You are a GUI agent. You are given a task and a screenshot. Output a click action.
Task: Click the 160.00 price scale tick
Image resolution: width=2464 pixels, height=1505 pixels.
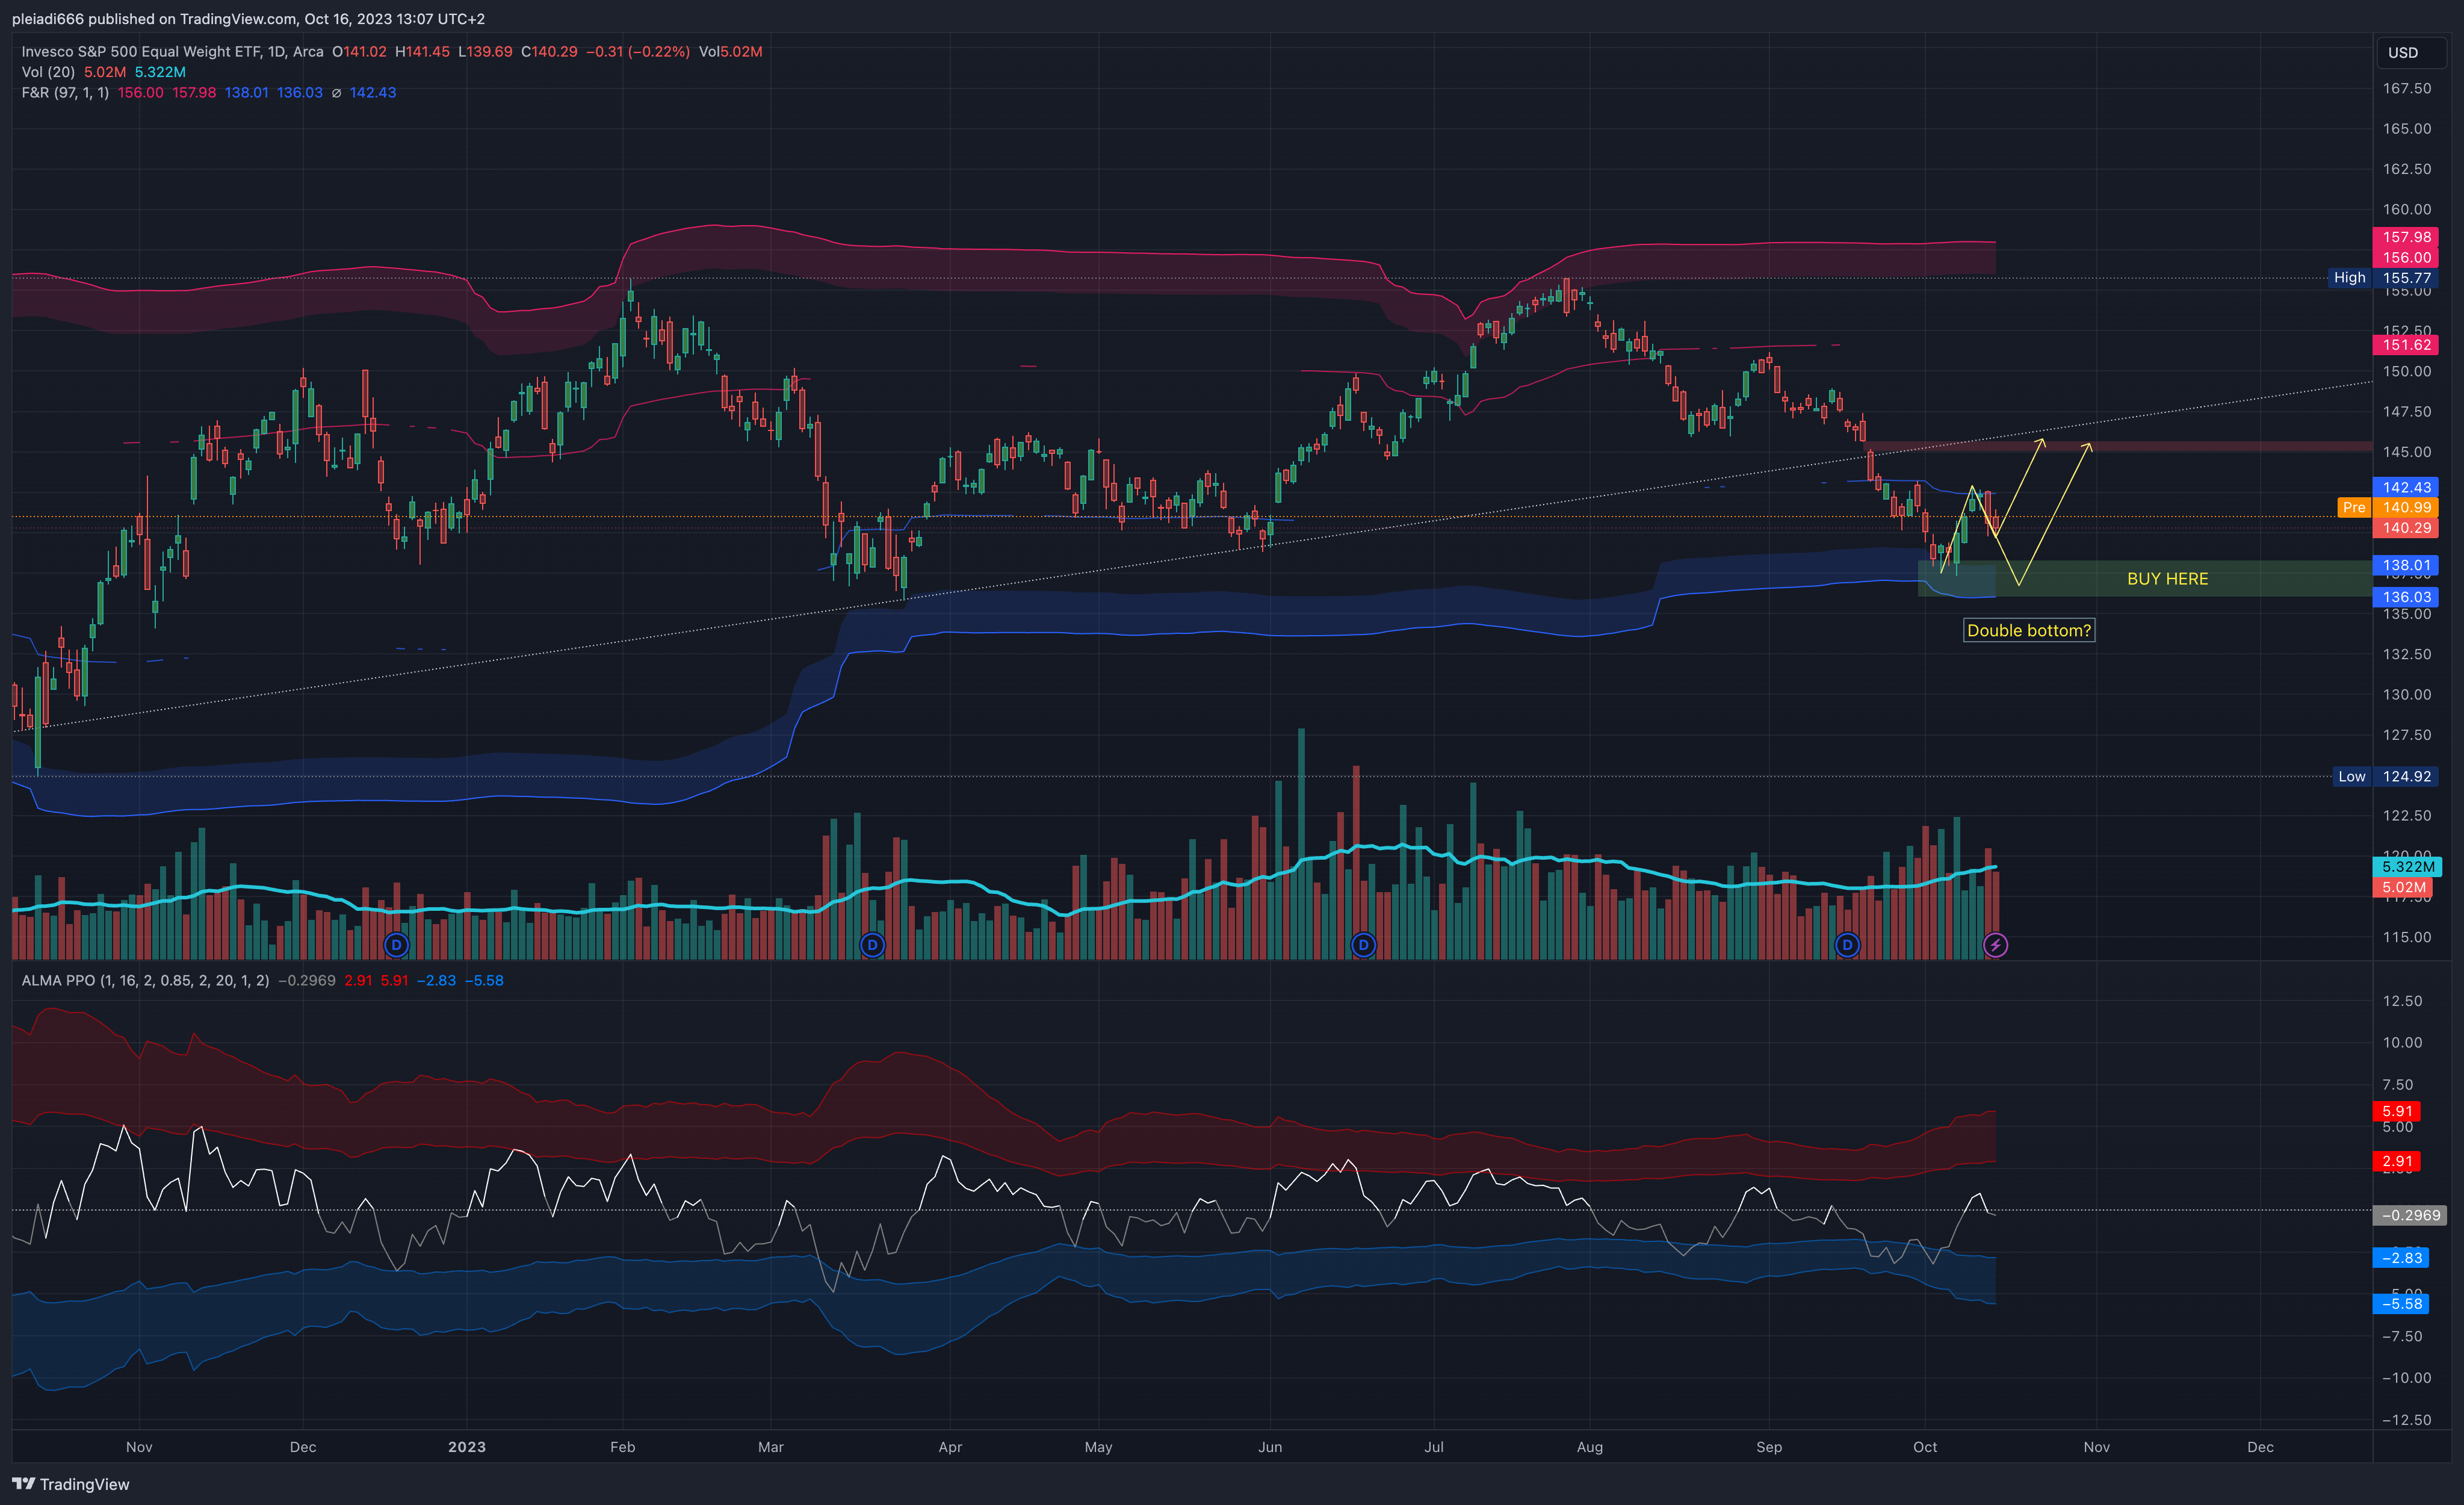pyautogui.click(x=2406, y=209)
